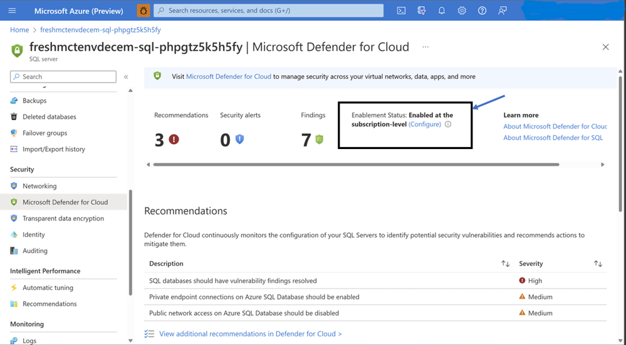The image size is (626, 345).
Task: Open the ellipsis more options next to title
Action: [425, 47]
